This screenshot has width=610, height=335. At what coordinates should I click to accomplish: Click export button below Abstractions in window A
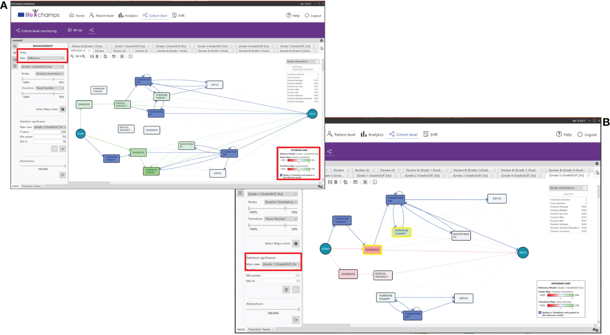(63, 175)
